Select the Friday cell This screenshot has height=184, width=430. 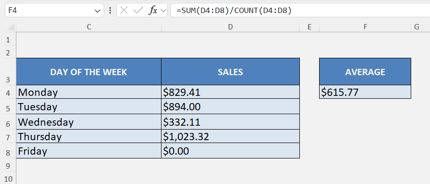(x=89, y=151)
